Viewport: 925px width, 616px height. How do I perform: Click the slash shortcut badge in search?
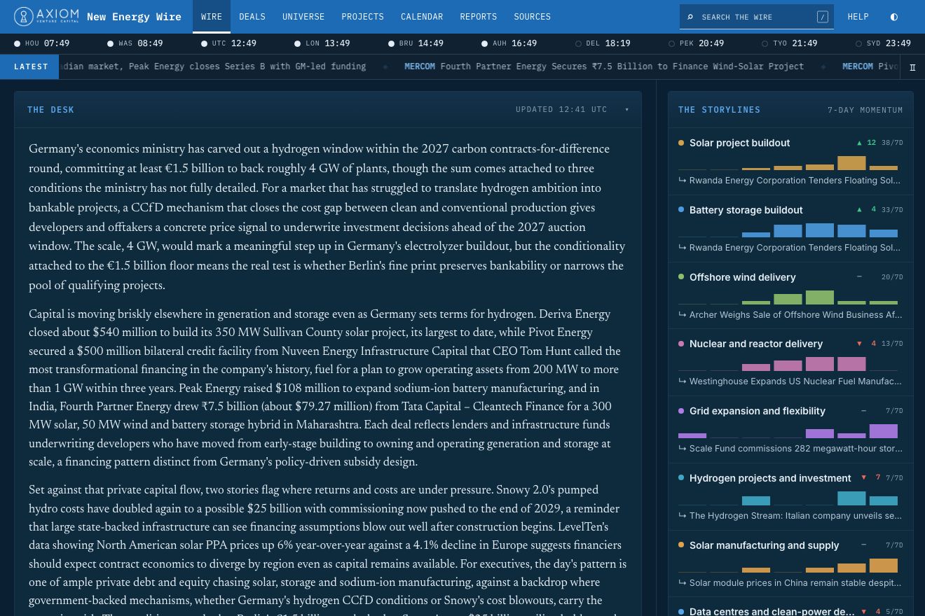(x=822, y=17)
